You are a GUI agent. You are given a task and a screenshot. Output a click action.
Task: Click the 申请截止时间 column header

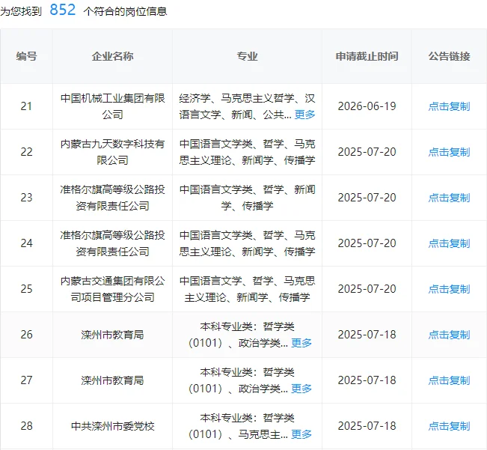click(x=367, y=56)
